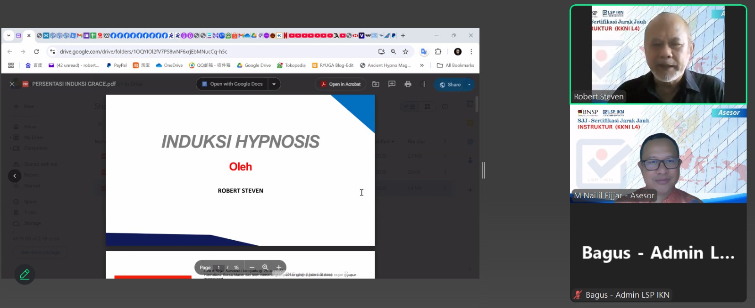Screen dimensions: 755x308
Task: Click the previous file arrow button
Action: click(15, 176)
